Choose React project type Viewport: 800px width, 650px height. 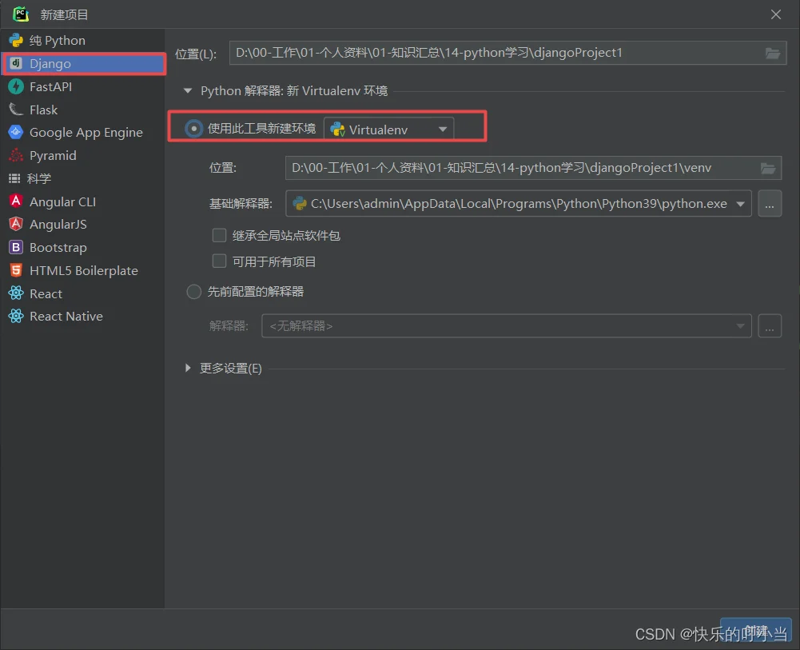click(x=82, y=293)
